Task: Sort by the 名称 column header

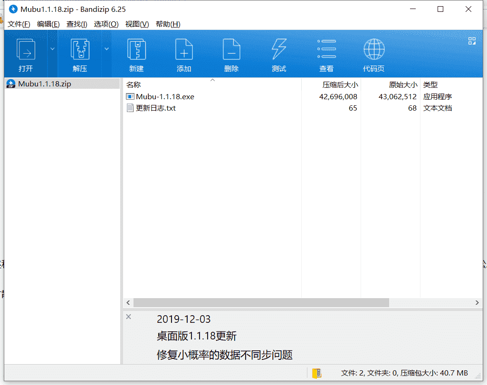Action: coord(212,85)
